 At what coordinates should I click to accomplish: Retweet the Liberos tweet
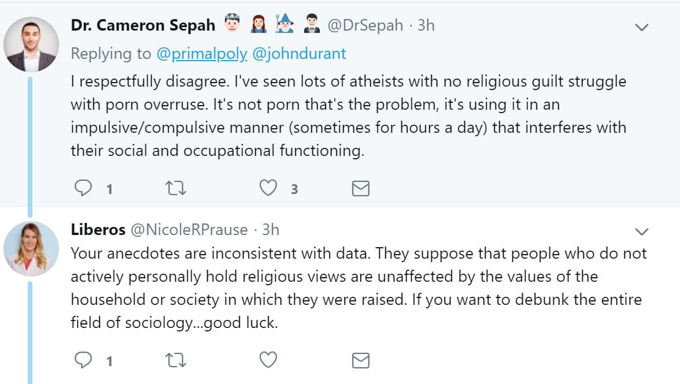175,360
